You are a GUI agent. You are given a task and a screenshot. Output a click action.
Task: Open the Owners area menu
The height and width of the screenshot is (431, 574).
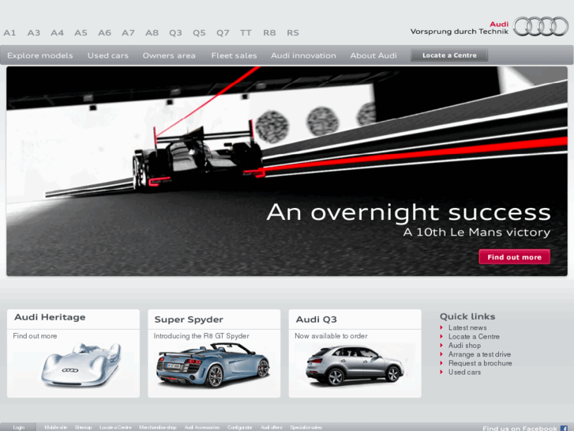tap(169, 55)
